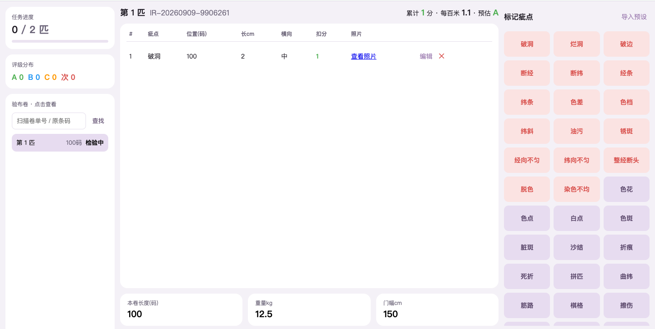
Task: Open 查看照片 link for 破洞 defect
Action: [x=363, y=56]
